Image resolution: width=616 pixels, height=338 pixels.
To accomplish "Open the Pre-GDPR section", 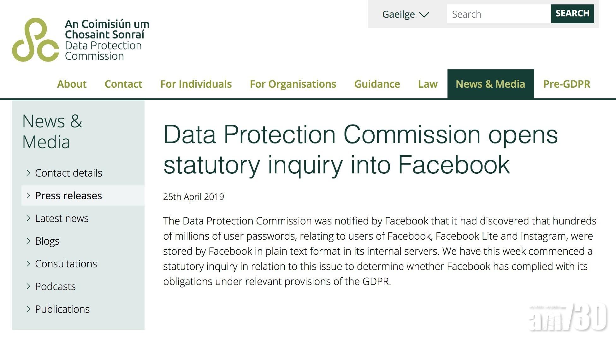I will click(x=566, y=84).
